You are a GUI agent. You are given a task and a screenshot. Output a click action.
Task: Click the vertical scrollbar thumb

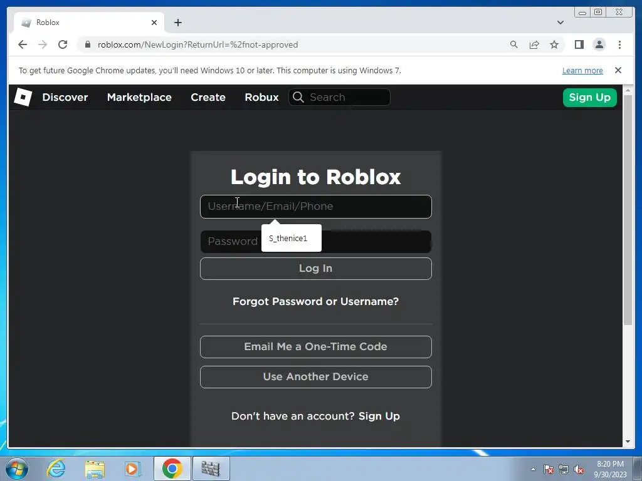[x=628, y=210]
